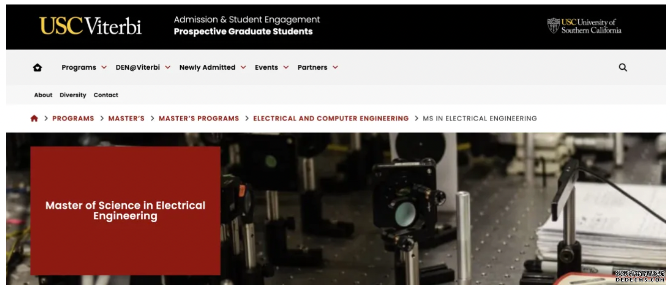Screen dimensions: 670x287
Task: Expand the Events dropdown chevron
Action: pyautogui.click(x=286, y=67)
